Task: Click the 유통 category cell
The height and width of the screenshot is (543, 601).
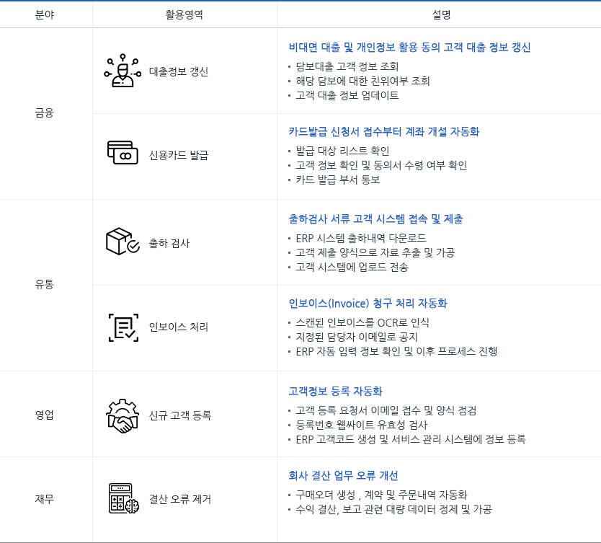Action: [45, 284]
